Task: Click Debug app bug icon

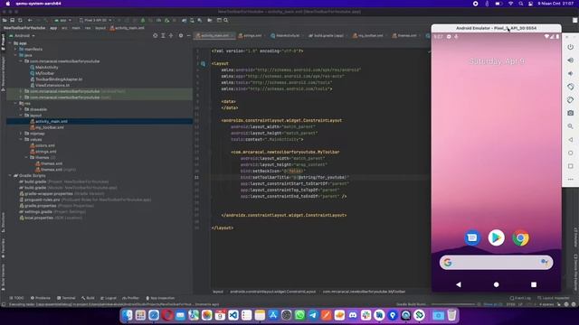Action: [x=143, y=20]
